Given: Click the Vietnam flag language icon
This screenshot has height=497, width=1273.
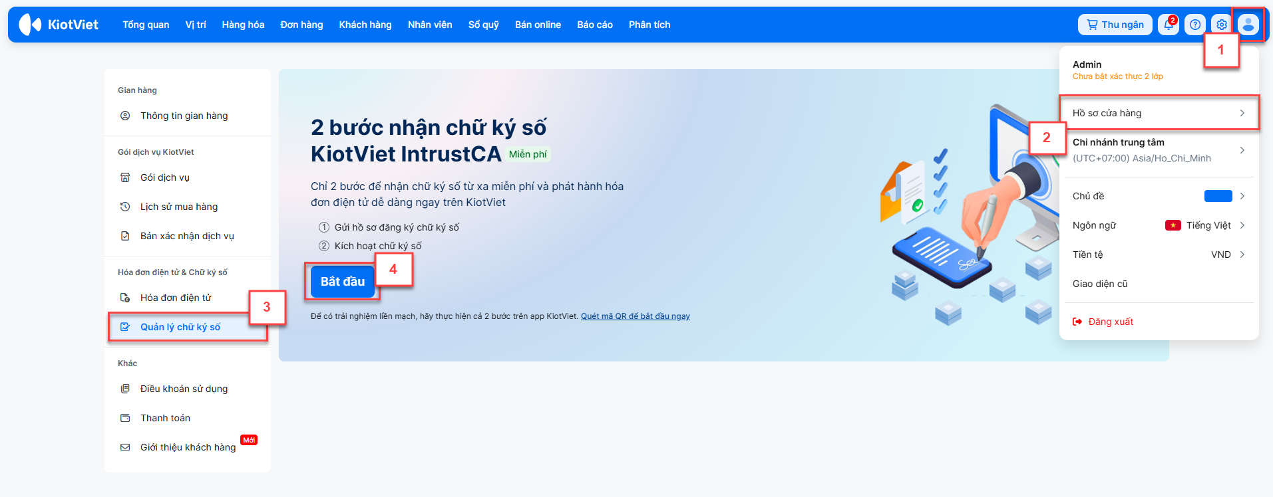Looking at the screenshot, I should [x=1173, y=225].
